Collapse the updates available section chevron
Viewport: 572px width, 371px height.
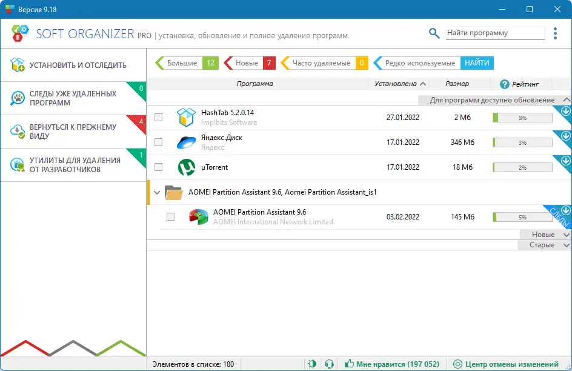click(566, 99)
